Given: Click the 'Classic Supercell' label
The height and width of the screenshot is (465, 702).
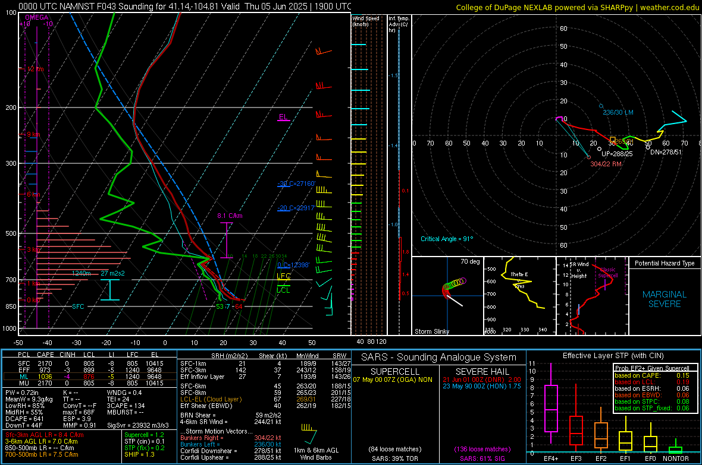Looking at the screenshot, I should (608, 273).
